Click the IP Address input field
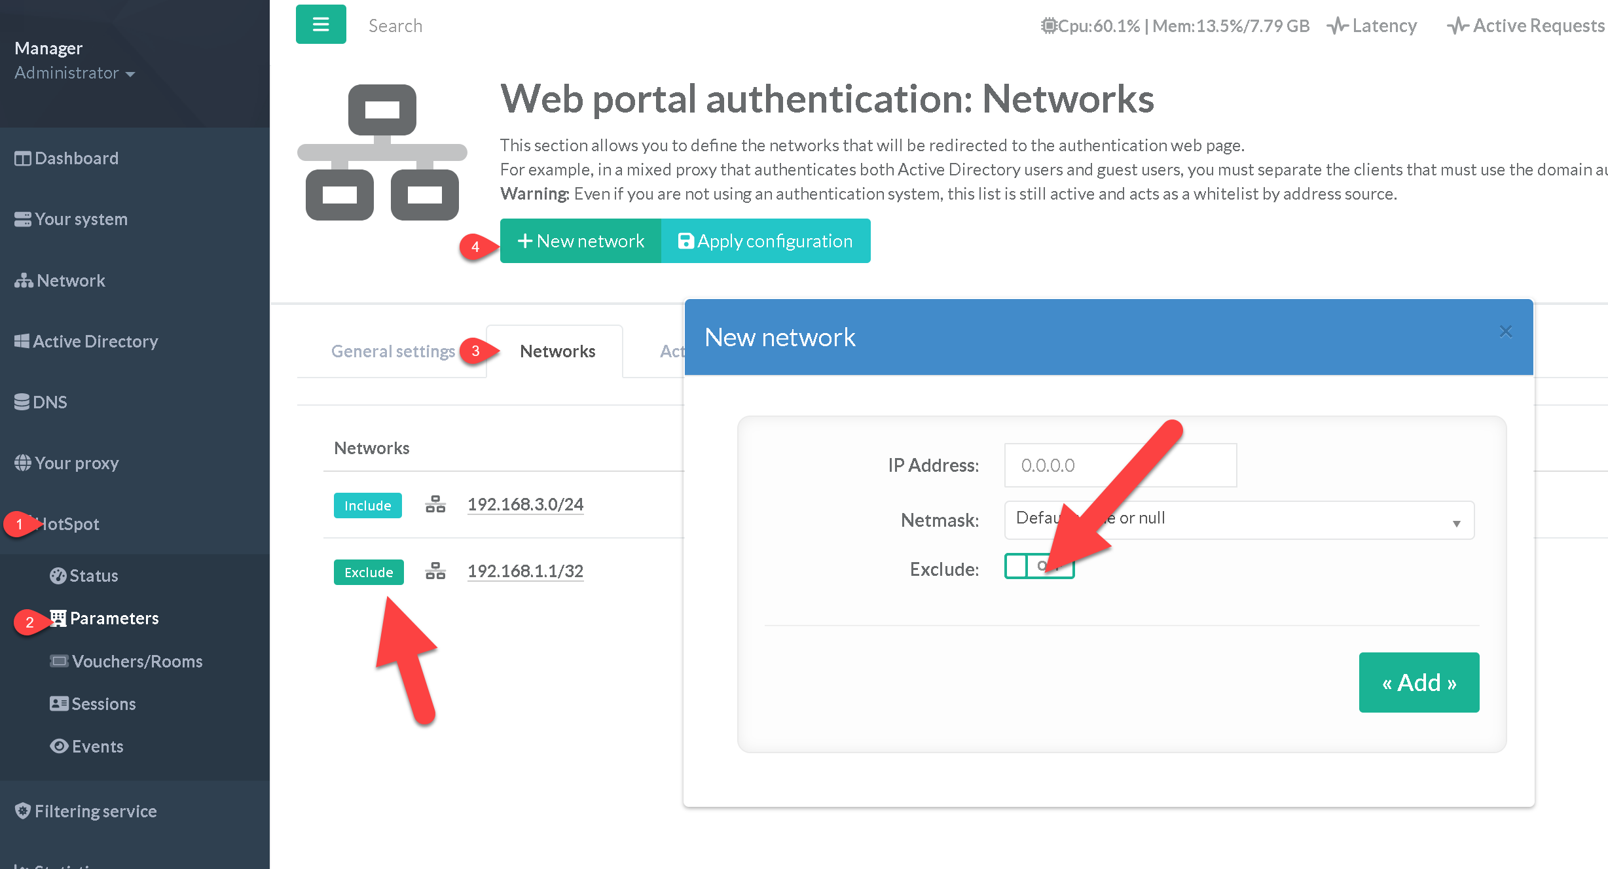 tap(1120, 465)
